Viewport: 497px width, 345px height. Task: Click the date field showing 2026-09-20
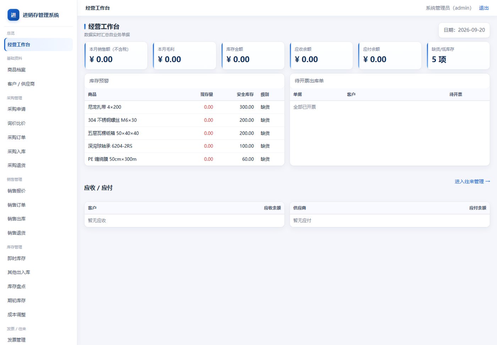[464, 30]
